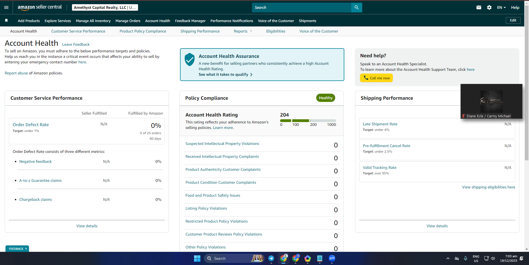Click the Diane Ecle Zoom video thumbnail
Viewport: 529px width, 265px height.
coord(492,101)
